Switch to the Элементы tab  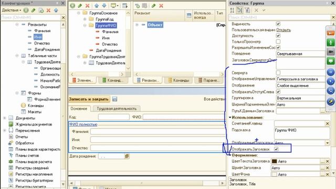click(x=82, y=80)
